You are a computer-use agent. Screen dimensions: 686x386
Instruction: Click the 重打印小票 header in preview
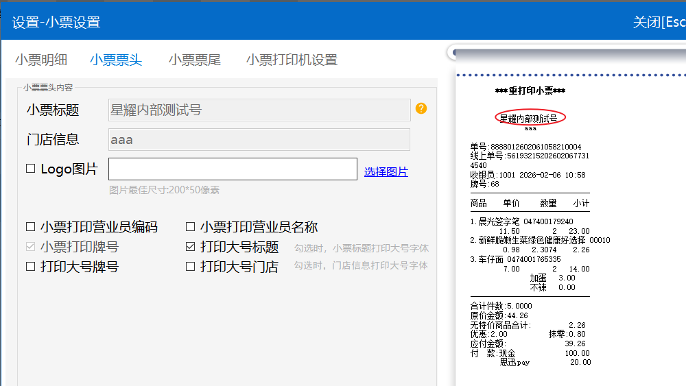[x=530, y=91]
